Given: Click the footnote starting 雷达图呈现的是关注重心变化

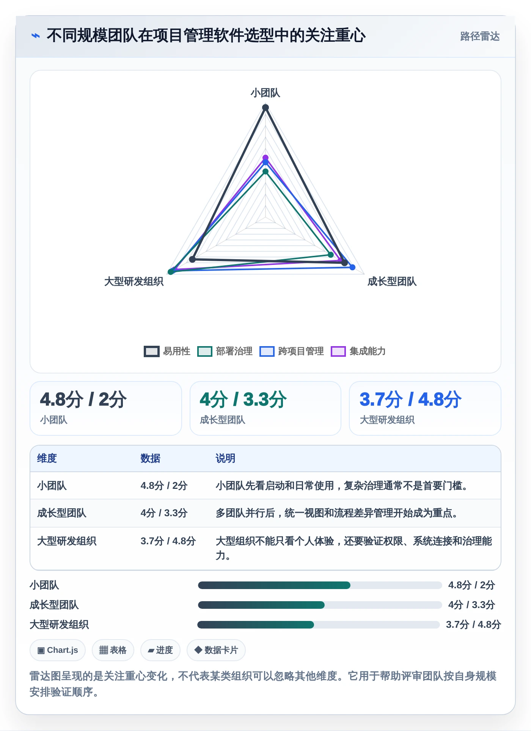Looking at the screenshot, I should 263,684.
